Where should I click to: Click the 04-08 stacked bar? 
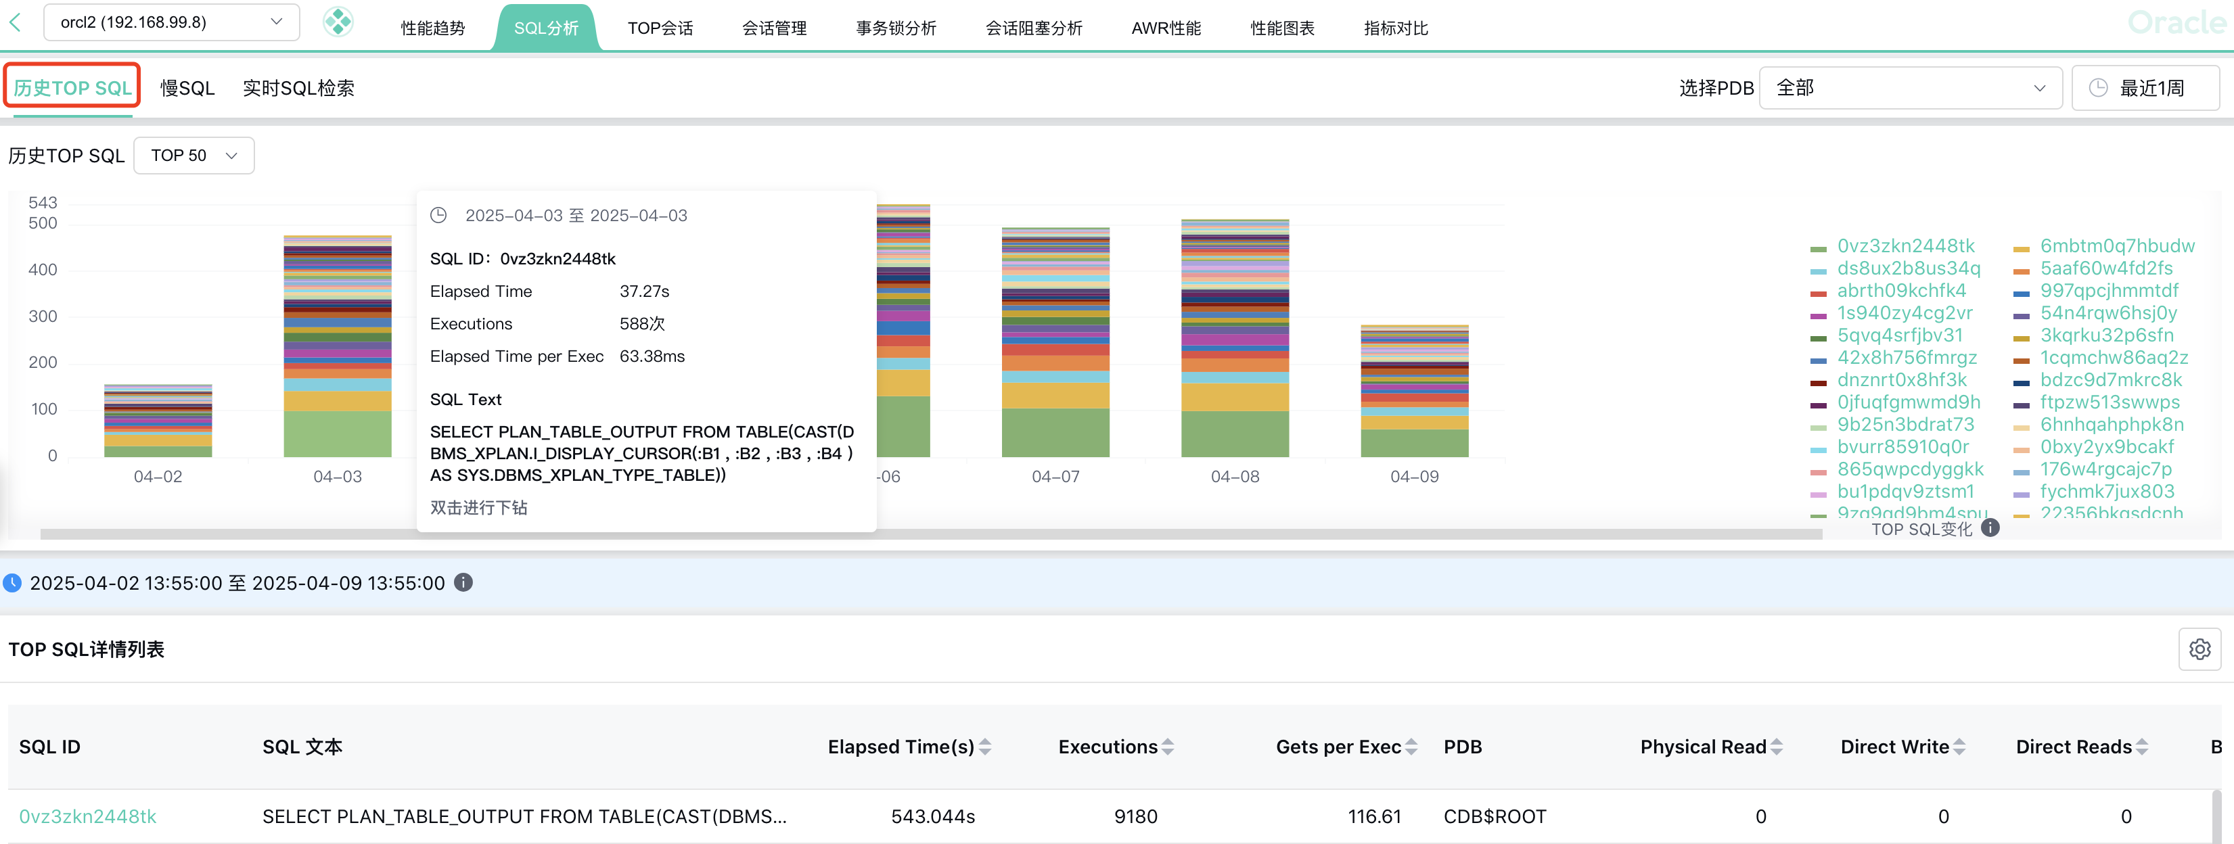point(1235,347)
